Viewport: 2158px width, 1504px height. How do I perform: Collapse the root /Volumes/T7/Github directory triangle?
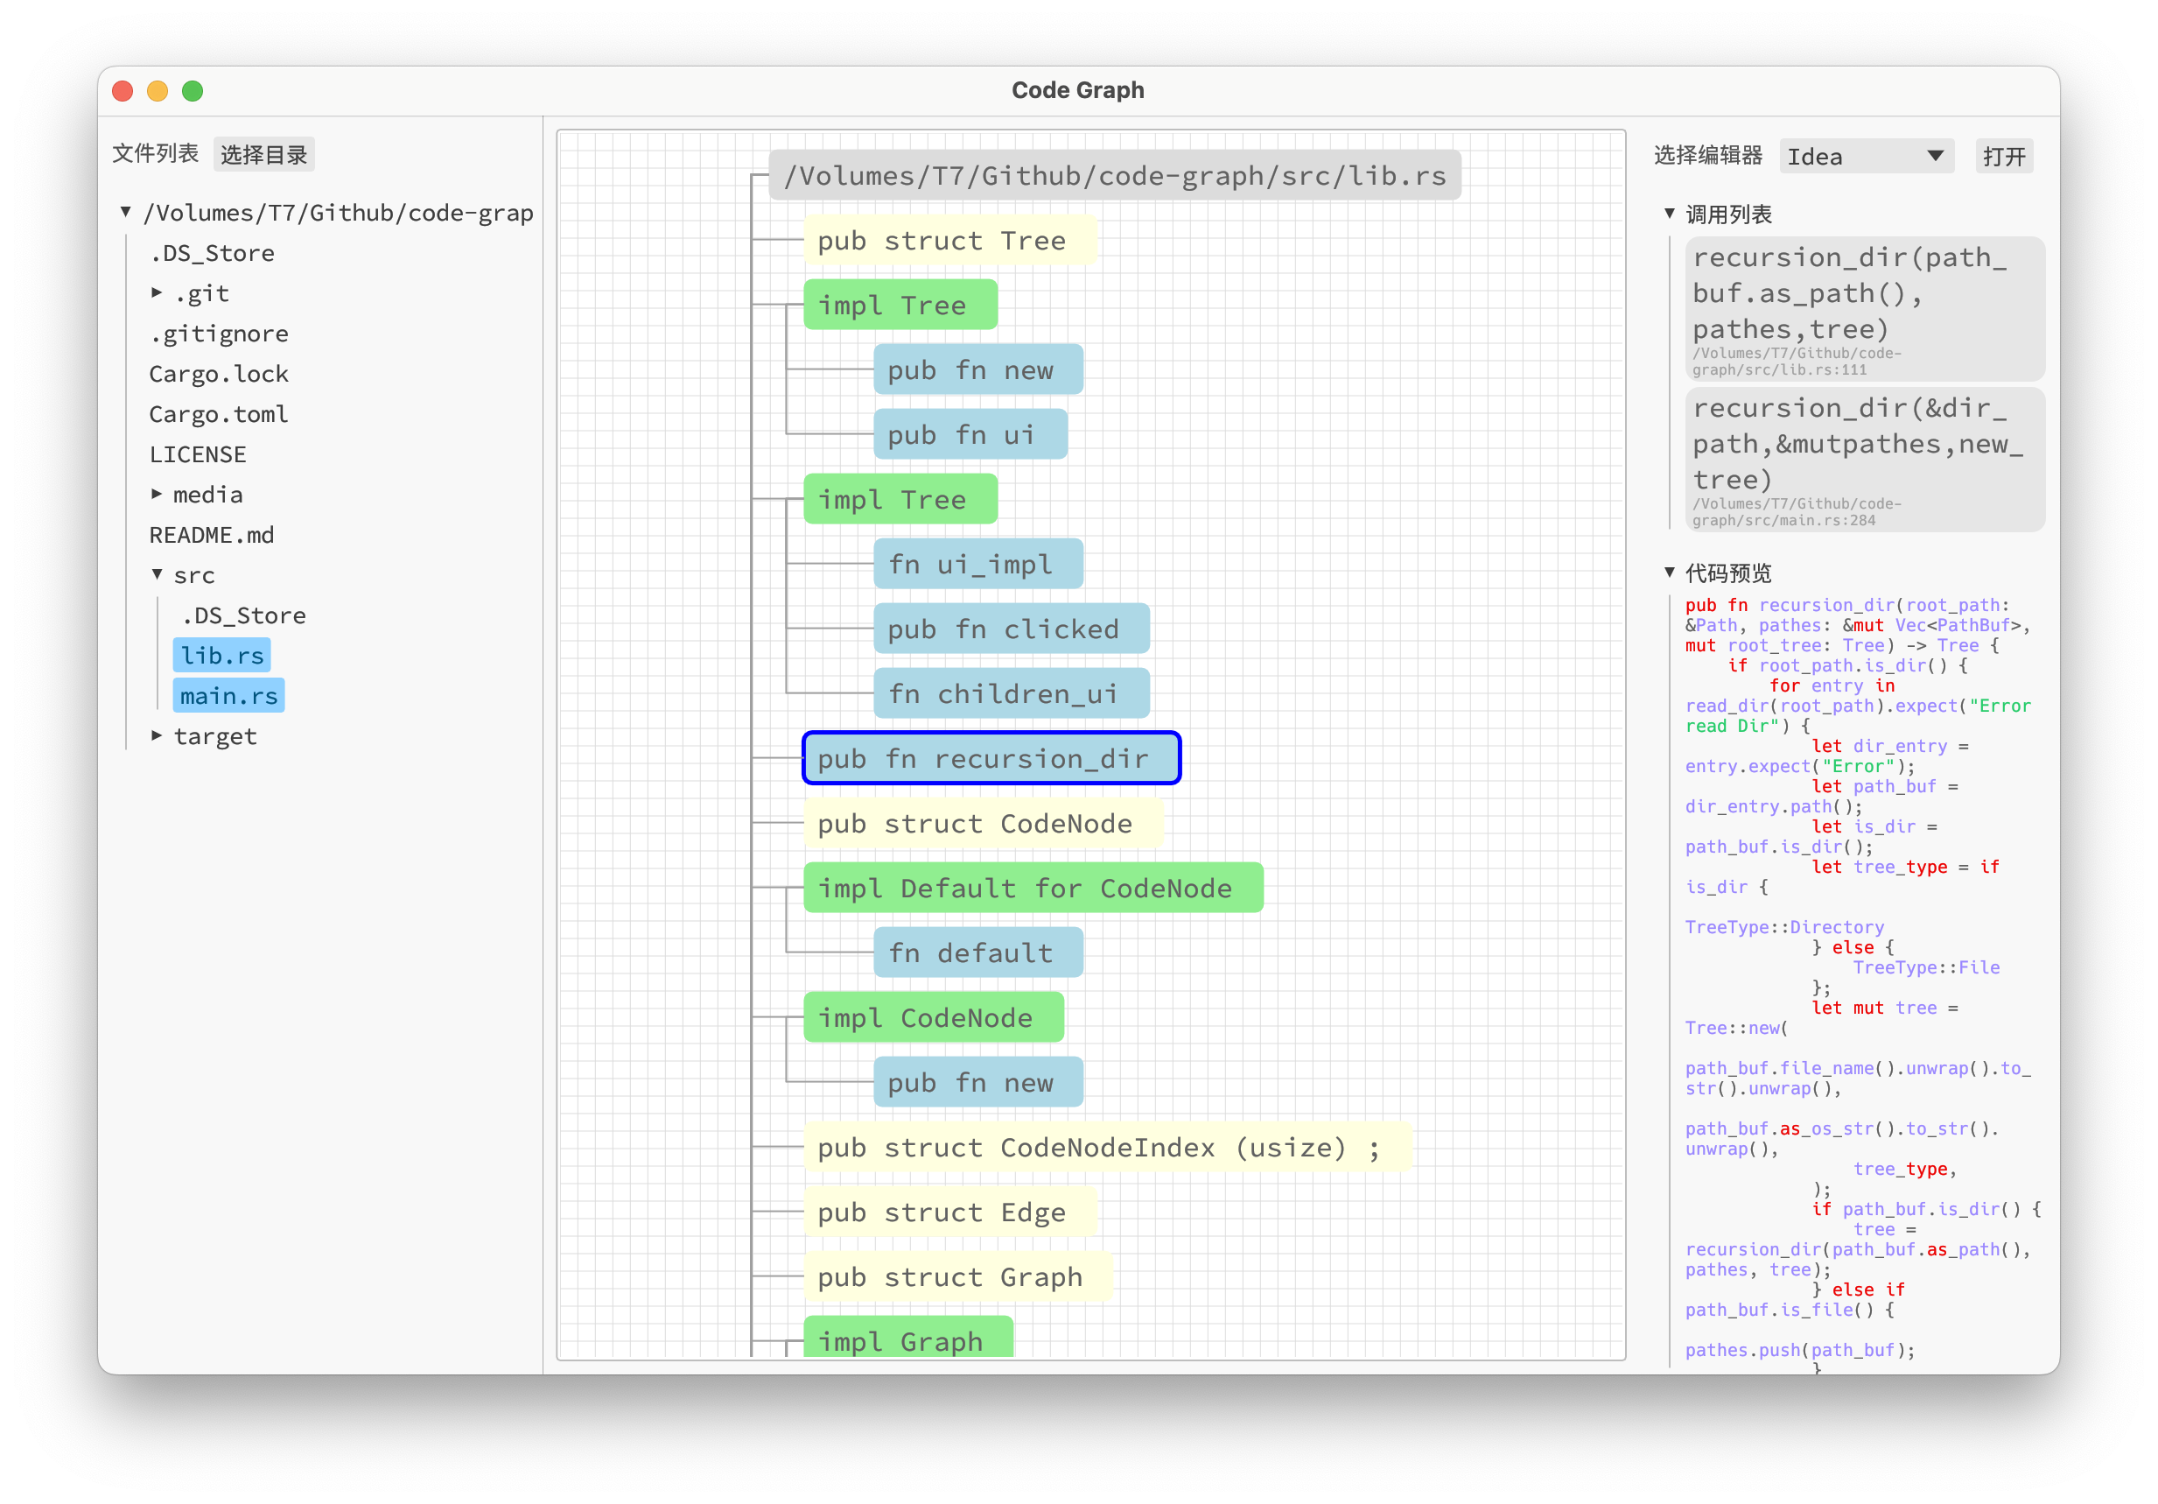point(125,213)
